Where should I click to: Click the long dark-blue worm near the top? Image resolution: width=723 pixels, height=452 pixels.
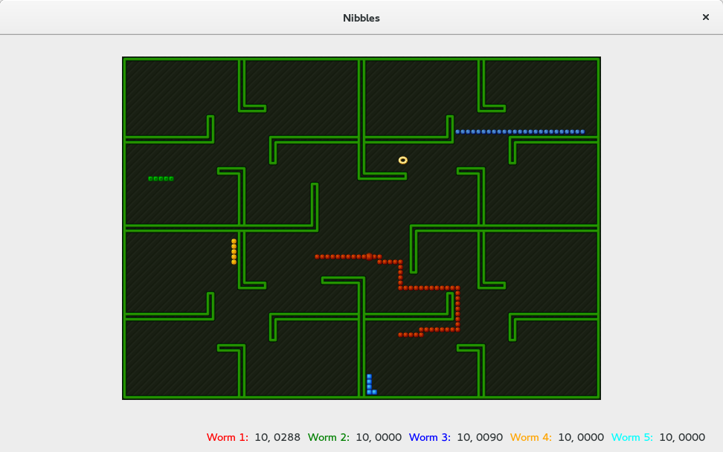[521, 132]
